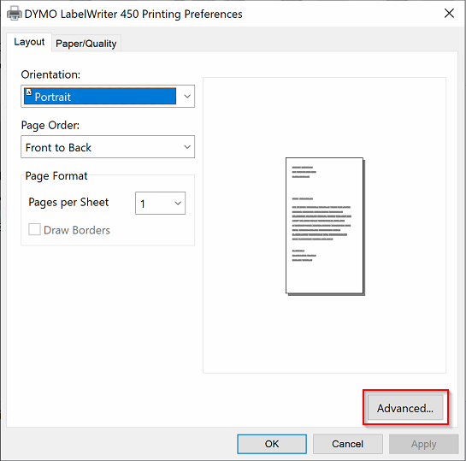
Task: Click the Page Order: label
Action: (50, 126)
